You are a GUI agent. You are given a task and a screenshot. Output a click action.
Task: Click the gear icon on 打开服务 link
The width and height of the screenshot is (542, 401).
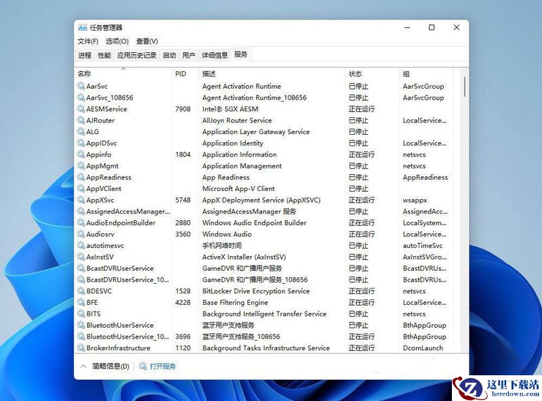(143, 366)
